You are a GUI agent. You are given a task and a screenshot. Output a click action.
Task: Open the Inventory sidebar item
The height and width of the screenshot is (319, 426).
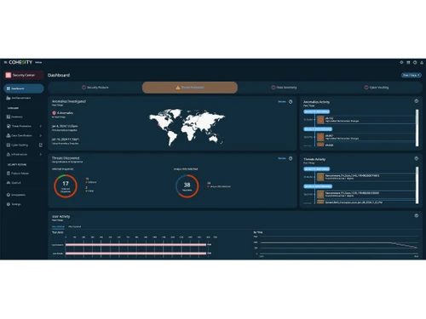(x=17, y=117)
